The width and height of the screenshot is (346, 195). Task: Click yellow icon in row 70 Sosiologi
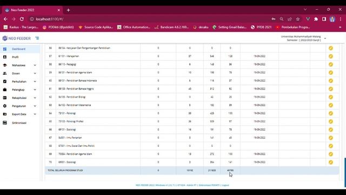[x=330, y=162]
